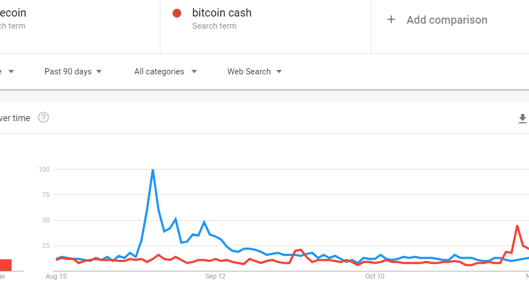This screenshot has width=529, height=294.
Task: Click the blue peak at 100 on chart
Action: 153,170
